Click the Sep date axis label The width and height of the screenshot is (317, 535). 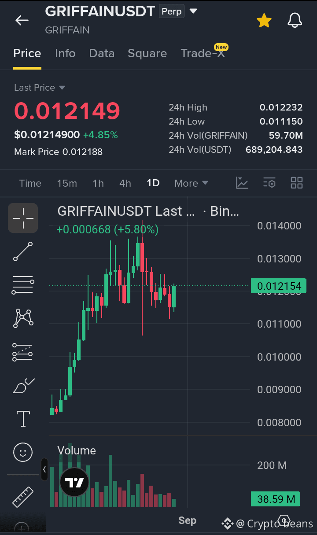tap(187, 520)
